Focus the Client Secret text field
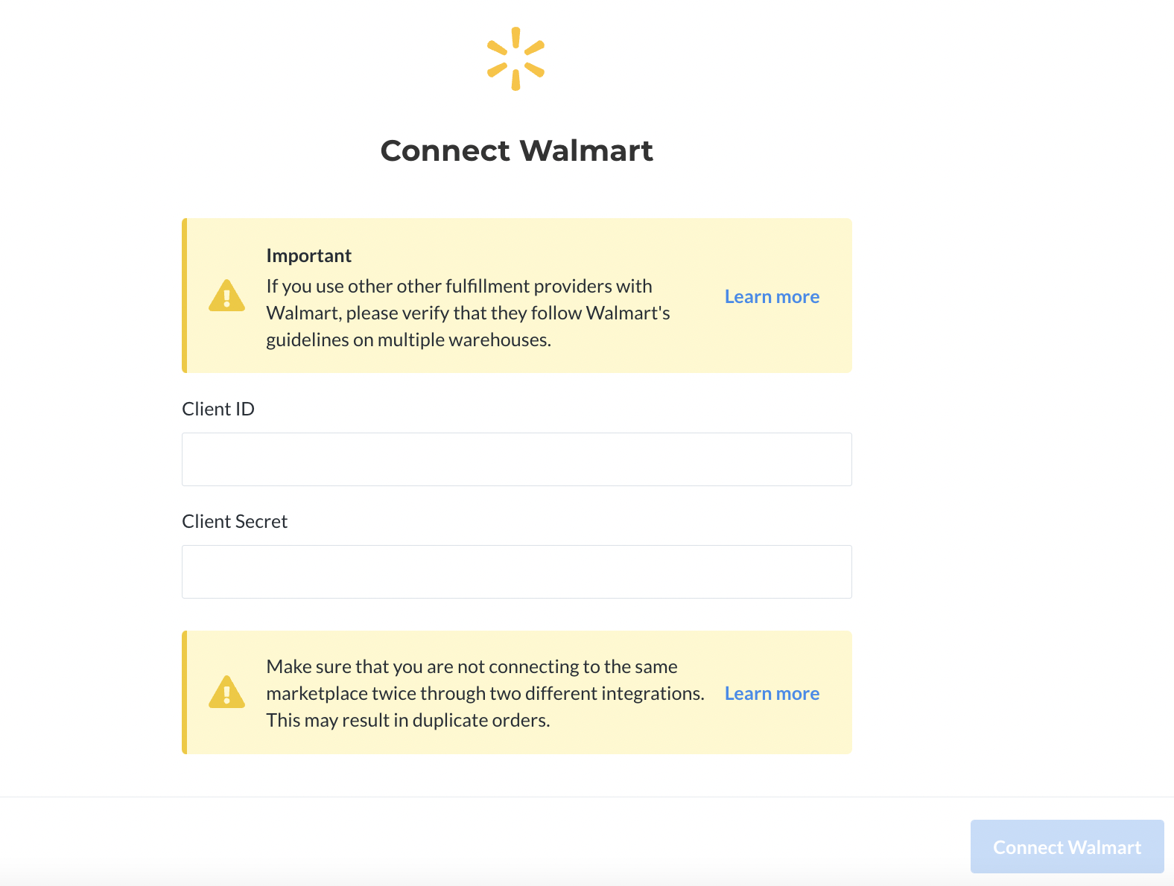The height and width of the screenshot is (886, 1174). (517, 572)
